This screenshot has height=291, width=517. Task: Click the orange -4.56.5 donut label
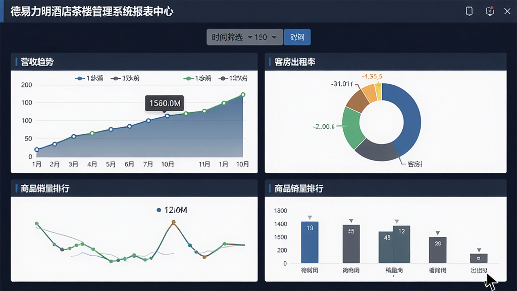[372, 77]
